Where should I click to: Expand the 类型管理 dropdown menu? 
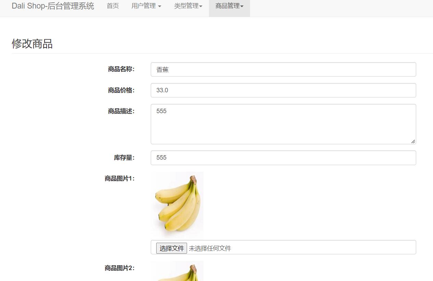[x=188, y=6]
